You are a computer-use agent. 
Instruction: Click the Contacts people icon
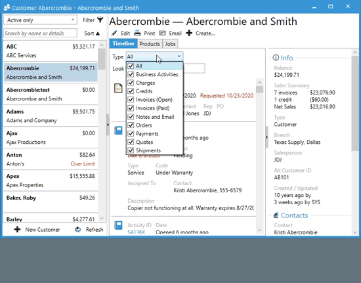coord(276,215)
